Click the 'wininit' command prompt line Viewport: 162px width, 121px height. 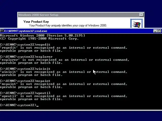(25, 69)
